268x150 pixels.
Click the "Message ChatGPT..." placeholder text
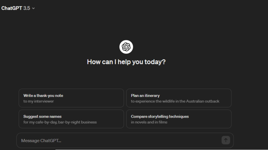41,141
